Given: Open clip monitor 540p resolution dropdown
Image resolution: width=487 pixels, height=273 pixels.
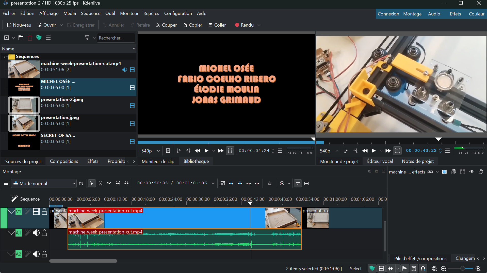Looking at the screenshot, I should click(x=151, y=151).
